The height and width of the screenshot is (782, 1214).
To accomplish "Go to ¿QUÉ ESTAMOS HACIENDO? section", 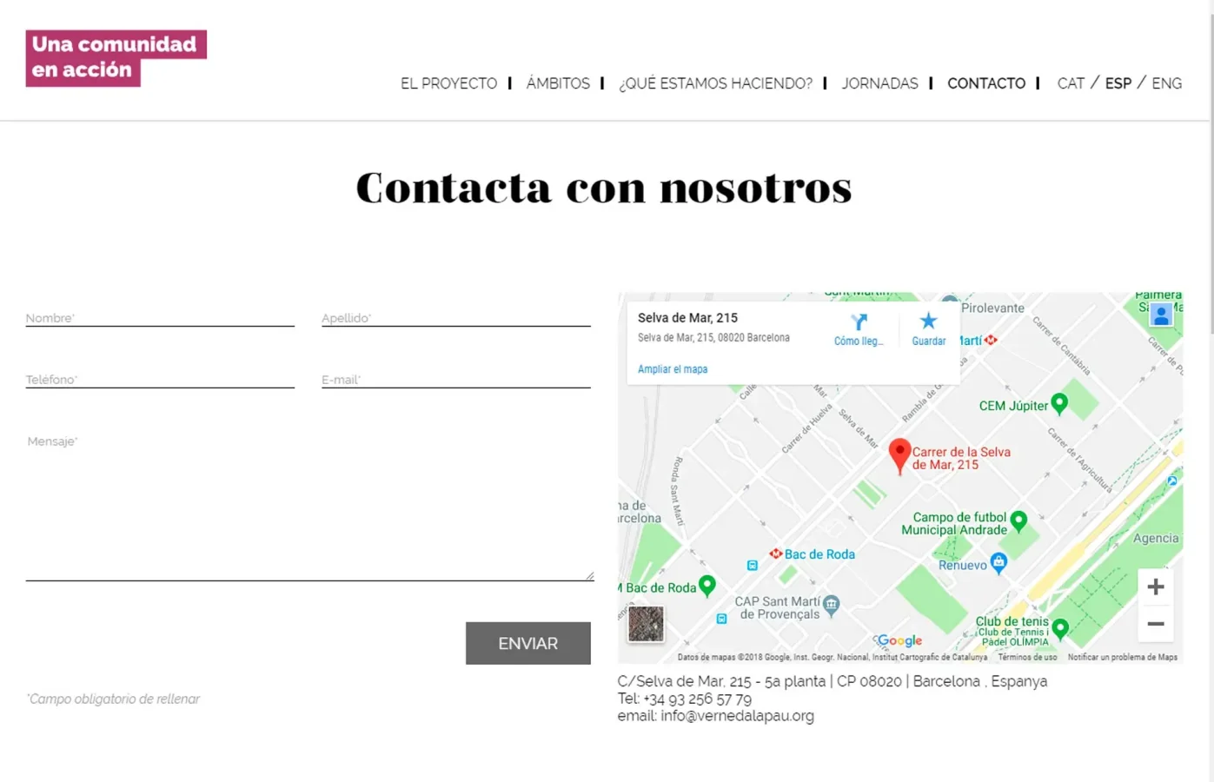I will coord(715,83).
